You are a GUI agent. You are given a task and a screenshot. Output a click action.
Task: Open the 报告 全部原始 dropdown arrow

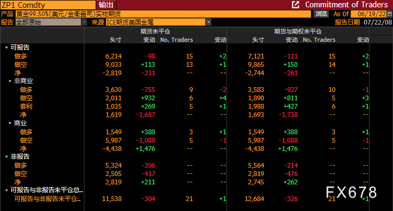pyautogui.click(x=84, y=22)
